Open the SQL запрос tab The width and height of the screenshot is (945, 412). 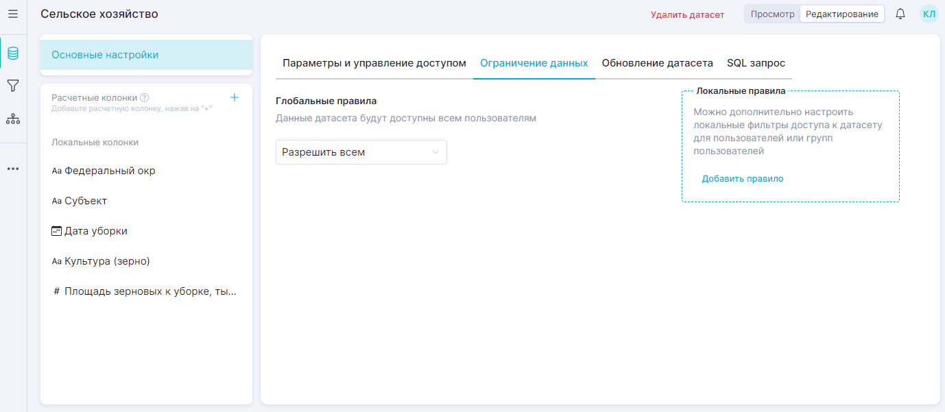(x=756, y=63)
